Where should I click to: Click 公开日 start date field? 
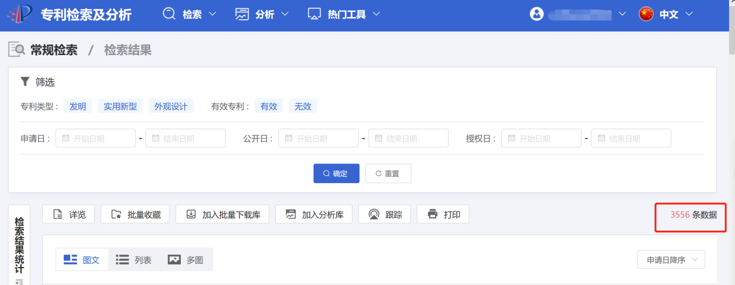tap(318, 138)
